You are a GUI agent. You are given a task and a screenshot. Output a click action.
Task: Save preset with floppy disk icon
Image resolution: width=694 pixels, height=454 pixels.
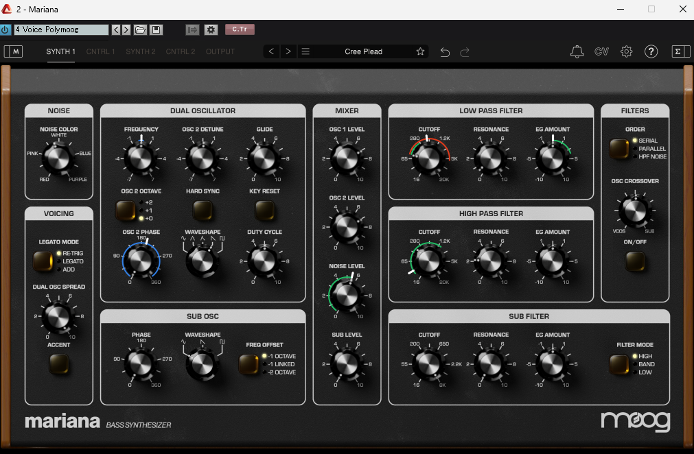(157, 29)
